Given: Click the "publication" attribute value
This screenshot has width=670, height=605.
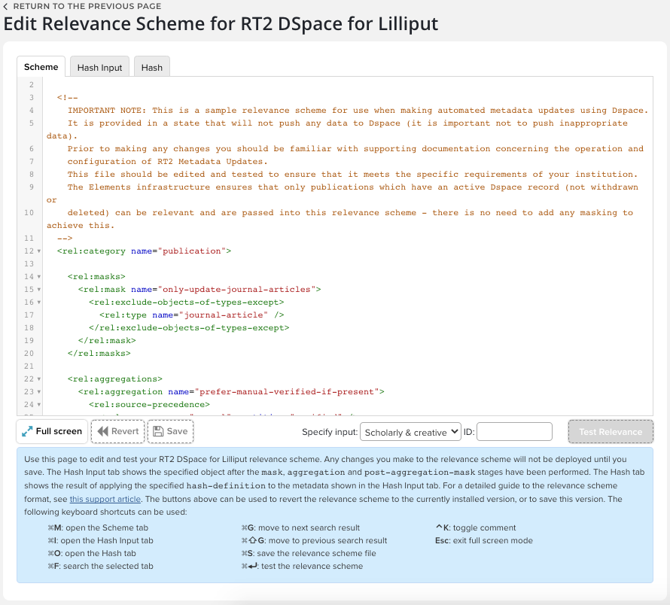Looking at the screenshot, I should [192, 251].
